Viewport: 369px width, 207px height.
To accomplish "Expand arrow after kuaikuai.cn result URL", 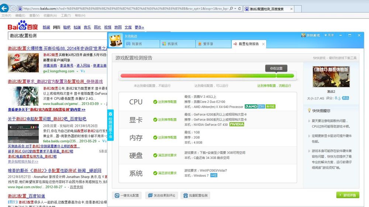I will 101,104.
